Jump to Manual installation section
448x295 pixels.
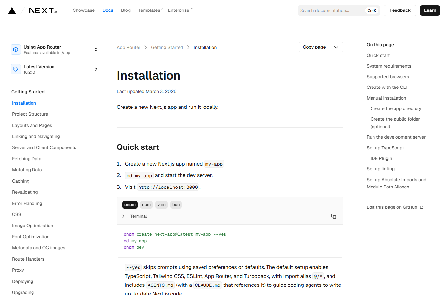(x=386, y=98)
